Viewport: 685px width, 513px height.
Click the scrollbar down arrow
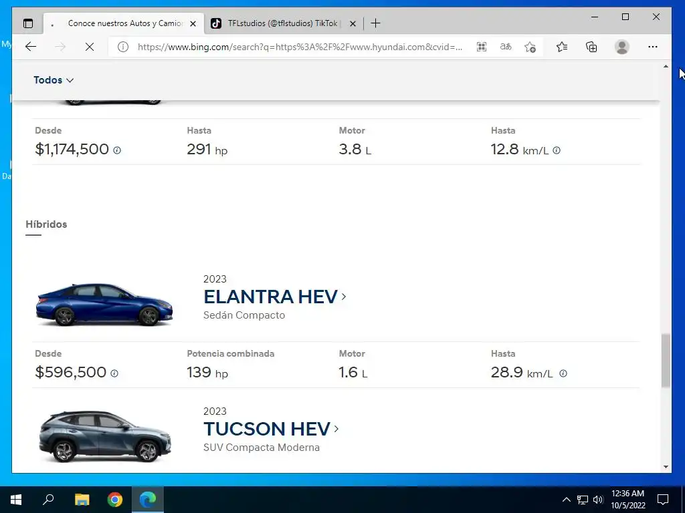666,467
